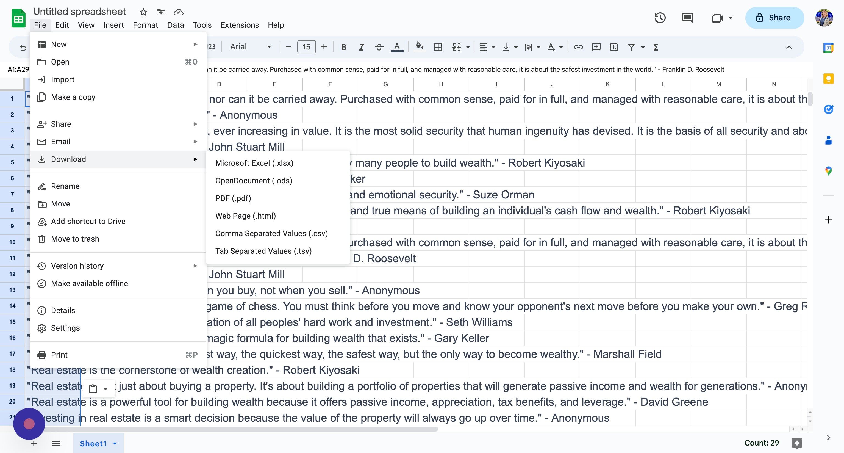This screenshot has width=844, height=453.
Task: Check cloud save status icon
Action: (x=178, y=12)
